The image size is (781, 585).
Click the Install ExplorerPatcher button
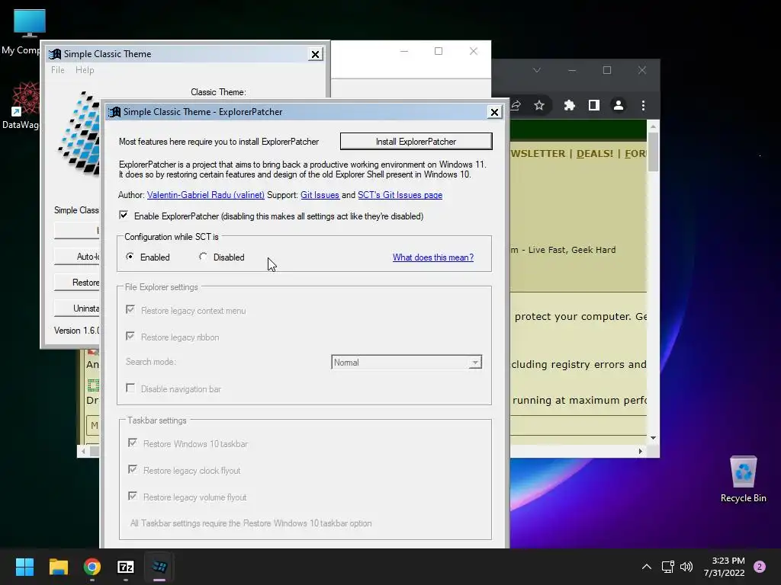(416, 141)
